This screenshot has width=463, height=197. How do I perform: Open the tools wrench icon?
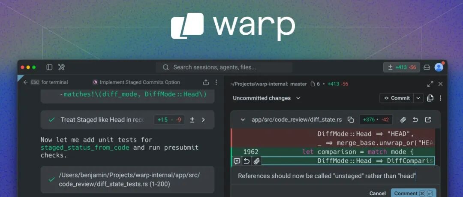[x=61, y=67]
